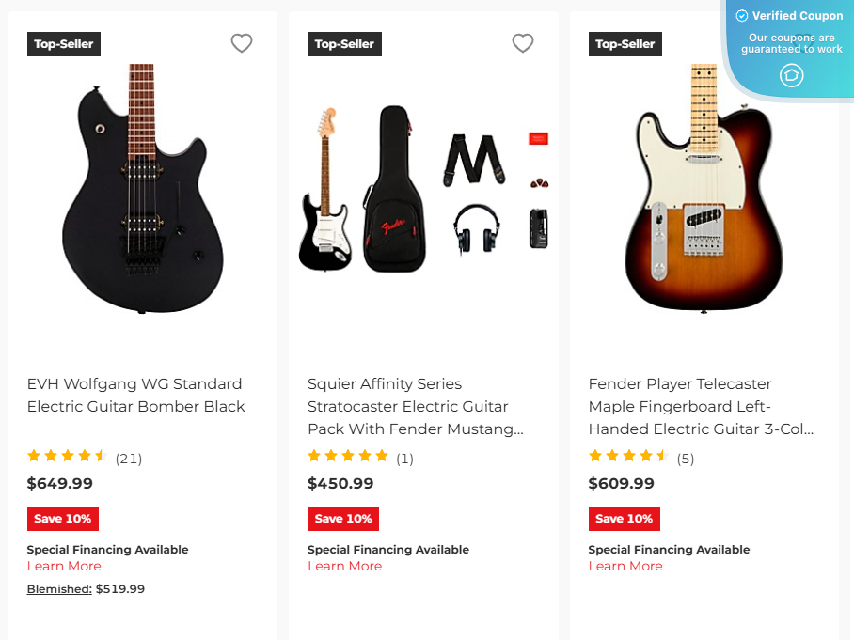This screenshot has width=854, height=640.
Task: Click the Verified Coupon checkmark icon
Action: (x=743, y=15)
